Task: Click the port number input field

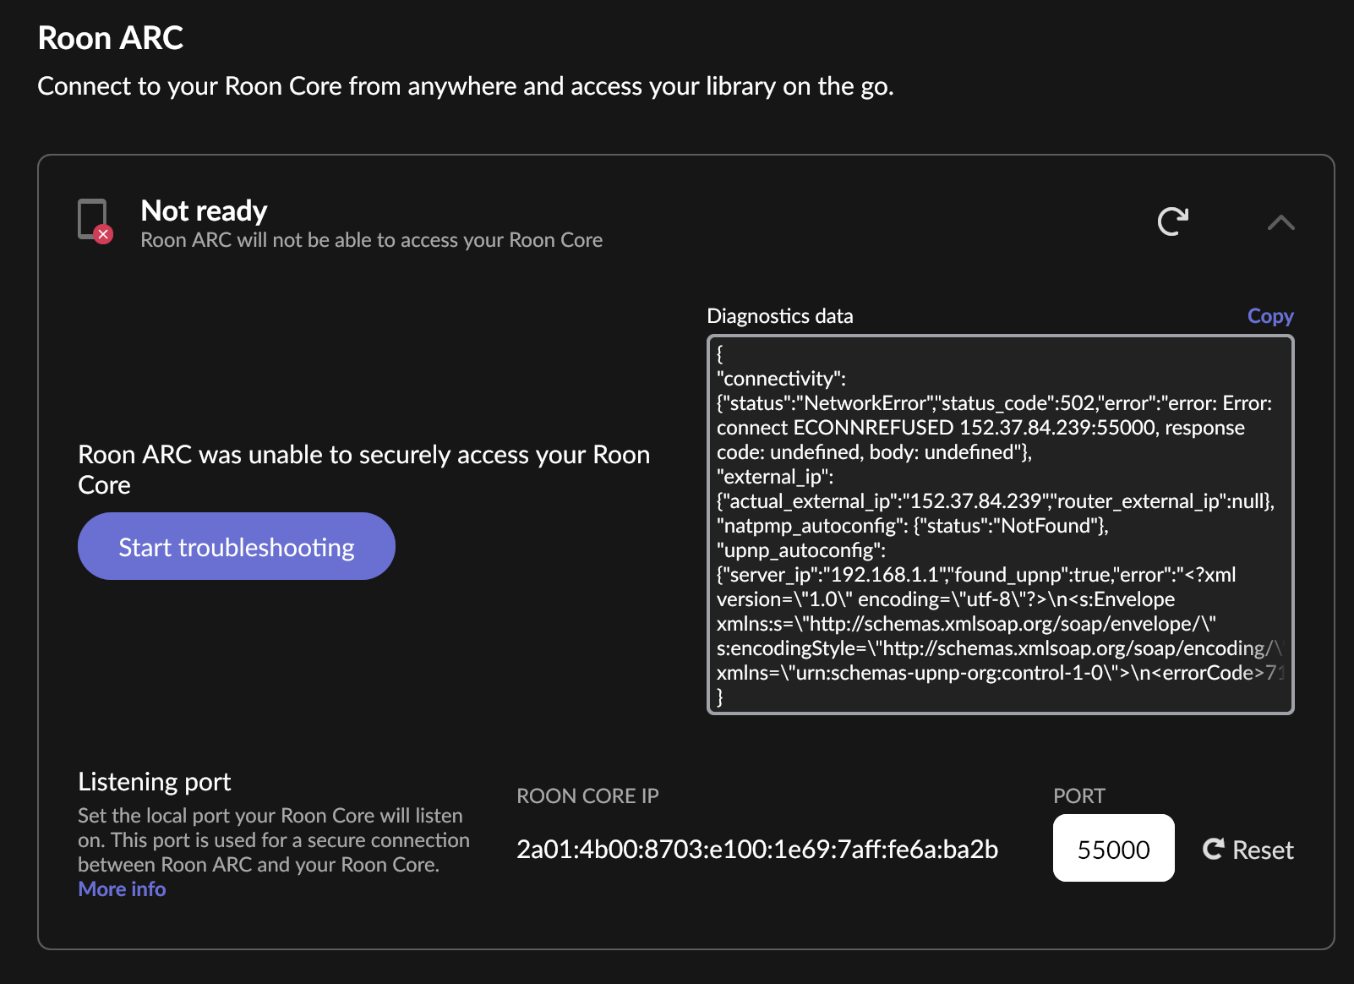Action: pyautogui.click(x=1113, y=848)
